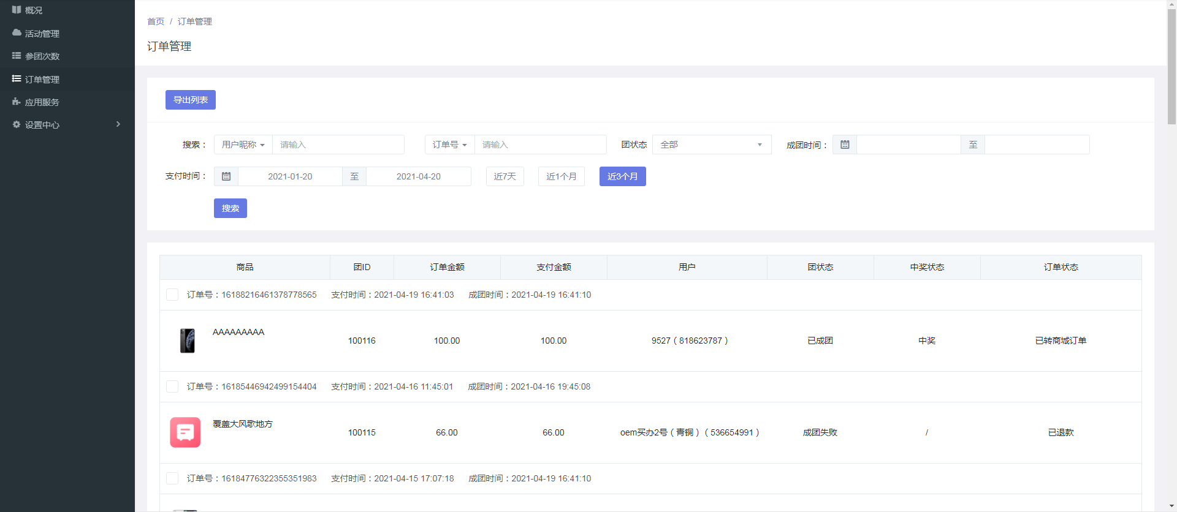Select the 近3个月 quick range
The image size is (1177, 512).
point(623,176)
